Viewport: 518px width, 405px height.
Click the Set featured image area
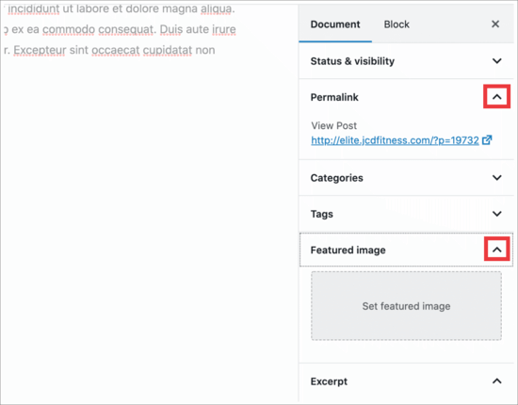pos(406,306)
